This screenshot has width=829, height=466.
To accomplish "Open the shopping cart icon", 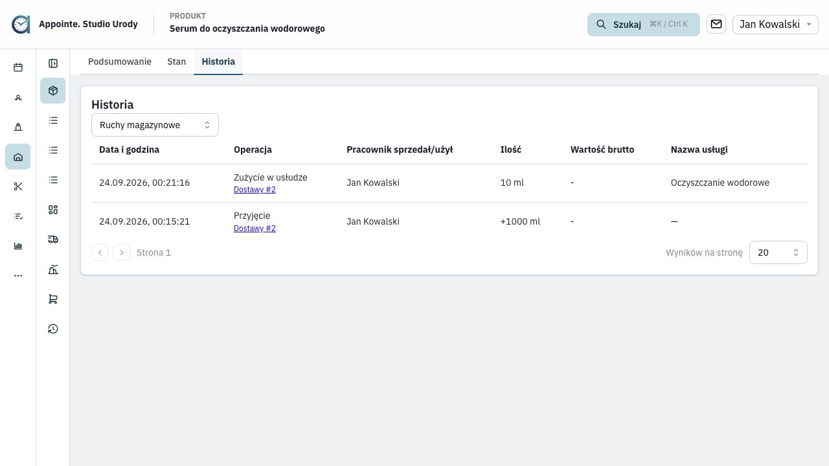I will tap(53, 299).
